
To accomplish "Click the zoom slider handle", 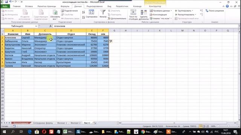I will pos(229,126).
